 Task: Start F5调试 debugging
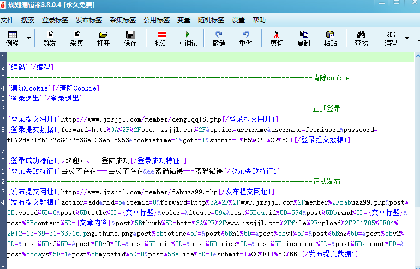point(188,39)
